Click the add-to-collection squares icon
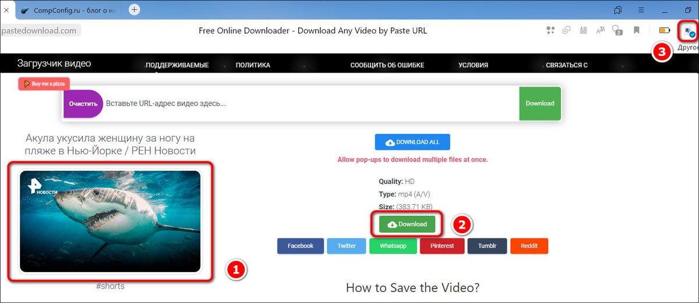The height and width of the screenshot is (303, 699). click(566, 30)
